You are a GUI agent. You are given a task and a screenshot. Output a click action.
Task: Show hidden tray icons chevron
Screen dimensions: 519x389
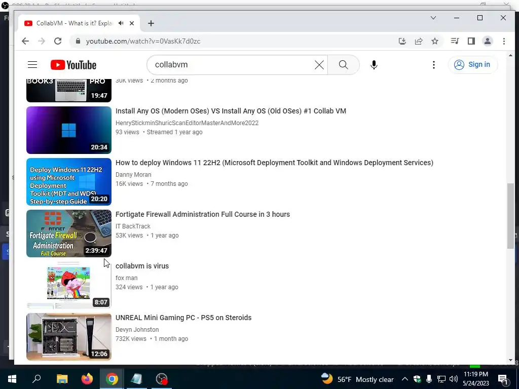[404, 379]
